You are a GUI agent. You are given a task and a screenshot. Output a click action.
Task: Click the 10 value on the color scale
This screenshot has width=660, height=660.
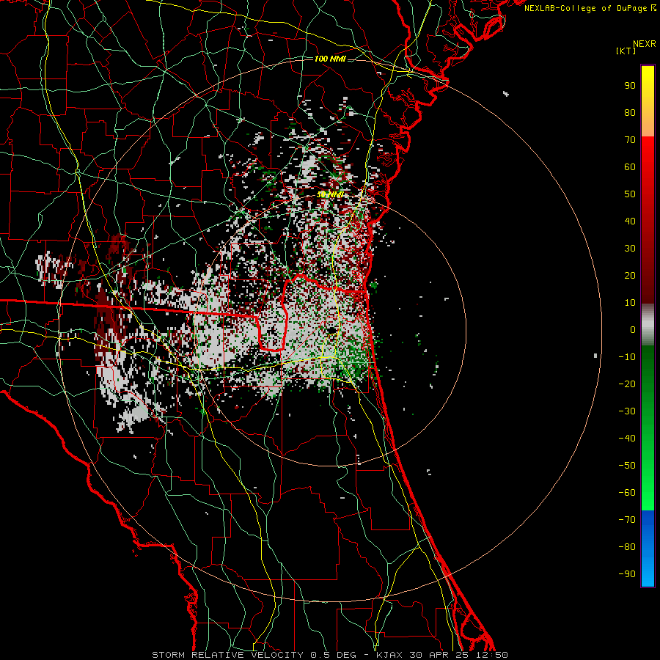[x=630, y=303]
